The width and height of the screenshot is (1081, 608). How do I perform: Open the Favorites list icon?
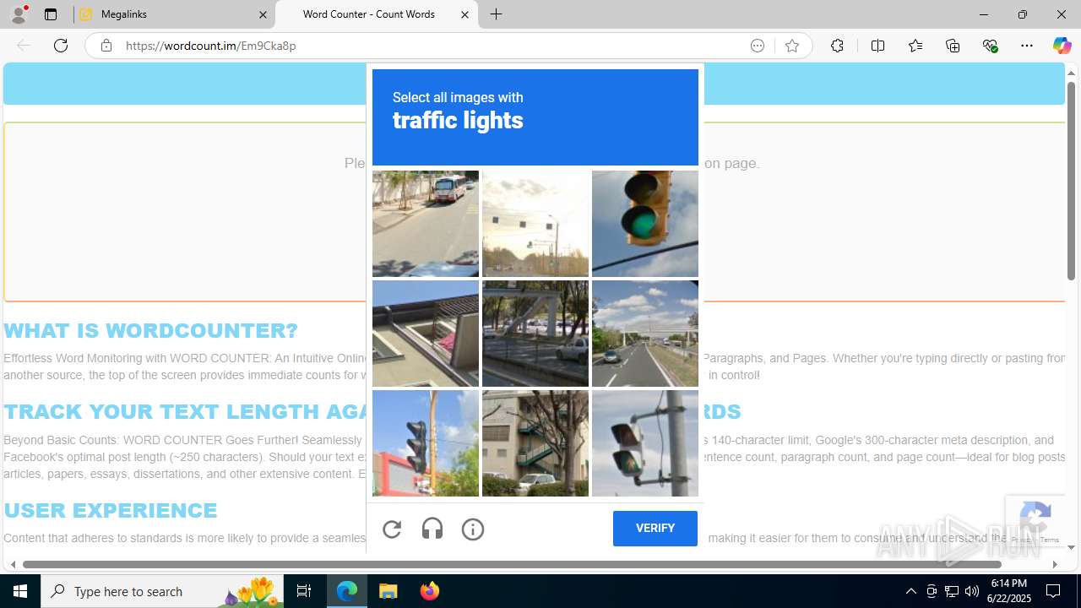[x=915, y=46]
